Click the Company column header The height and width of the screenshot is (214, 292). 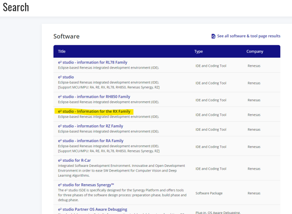(x=255, y=51)
